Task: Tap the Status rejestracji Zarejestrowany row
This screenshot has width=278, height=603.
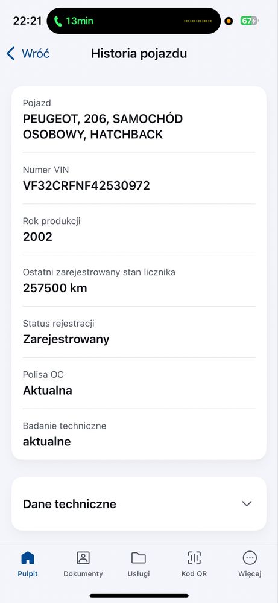Action: 139,332
